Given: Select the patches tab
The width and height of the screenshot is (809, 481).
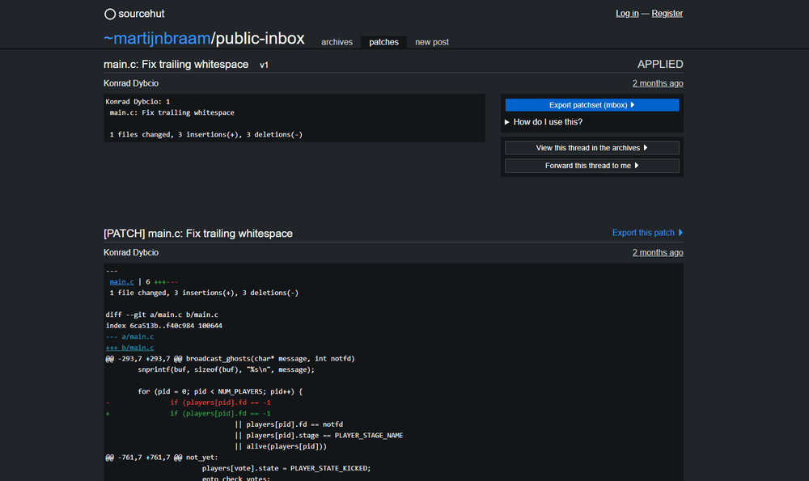Looking at the screenshot, I should (383, 42).
